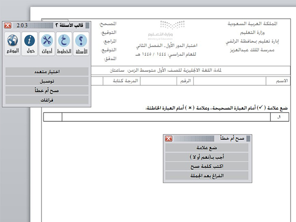Click أجب بـ(نعم أو لا) button
Screen dimensions: 296x222
[207, 157]
